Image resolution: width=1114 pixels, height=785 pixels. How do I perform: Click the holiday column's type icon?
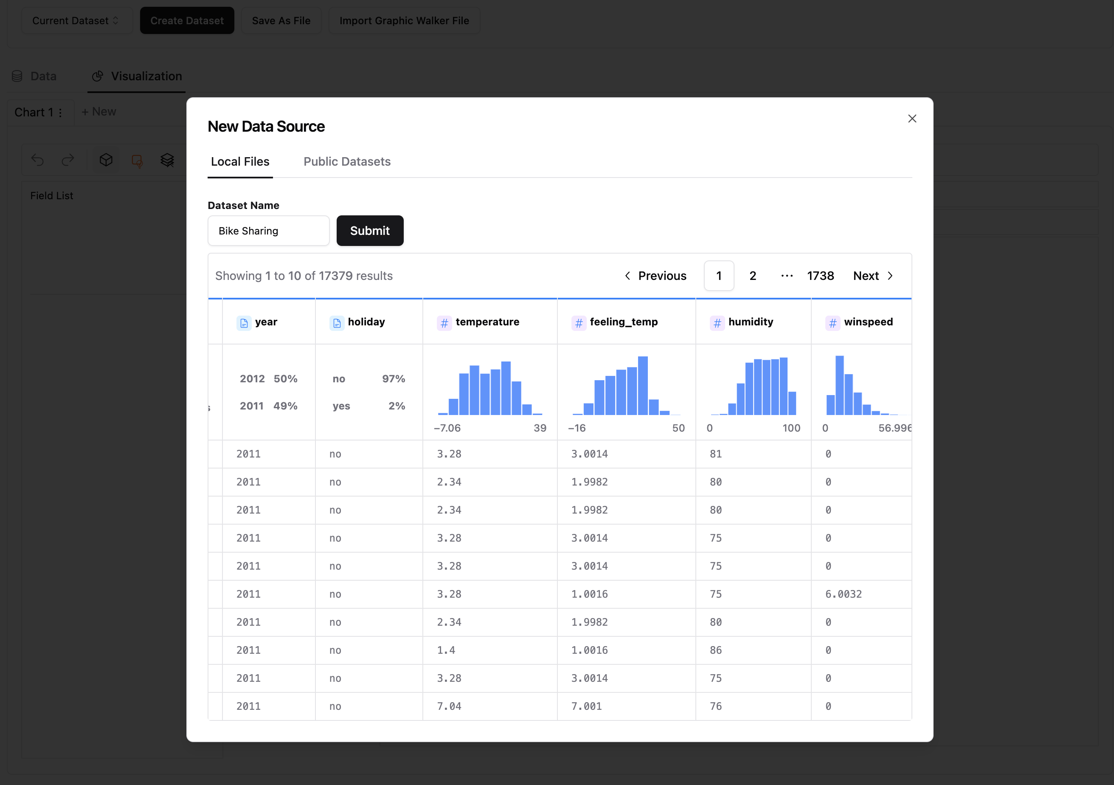point(337,323)
